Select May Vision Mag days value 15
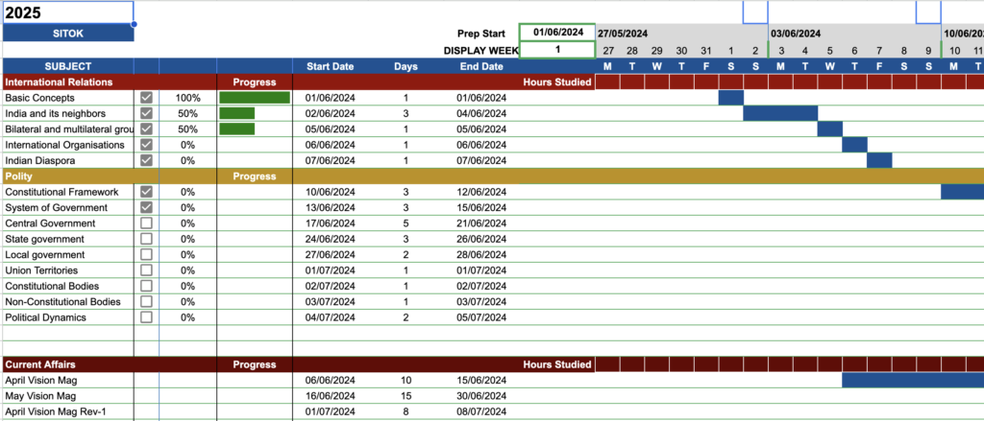This screenshot has height=421, width=984. coord(406,396)
